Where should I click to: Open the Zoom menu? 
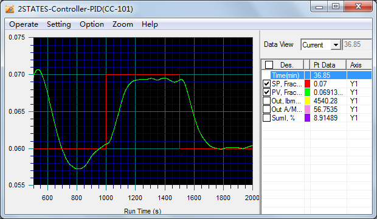pos(123,24)
